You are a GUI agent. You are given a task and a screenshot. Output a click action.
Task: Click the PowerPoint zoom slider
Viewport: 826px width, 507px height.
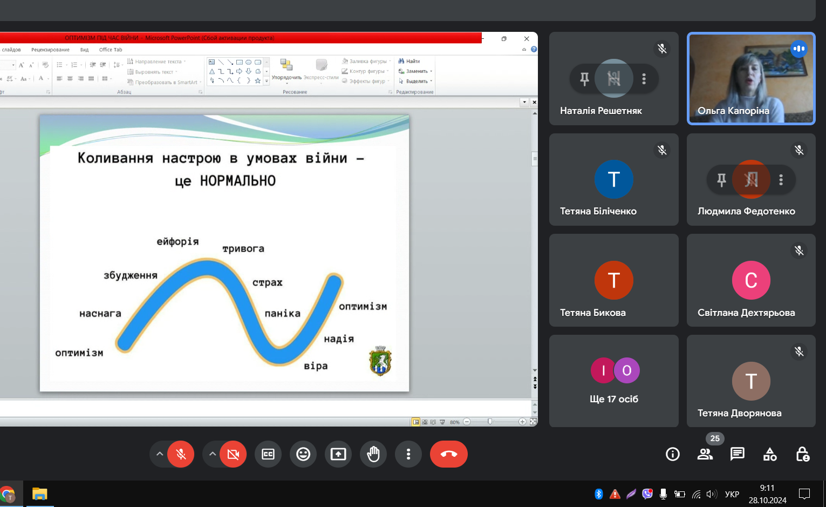click(490, 422)
